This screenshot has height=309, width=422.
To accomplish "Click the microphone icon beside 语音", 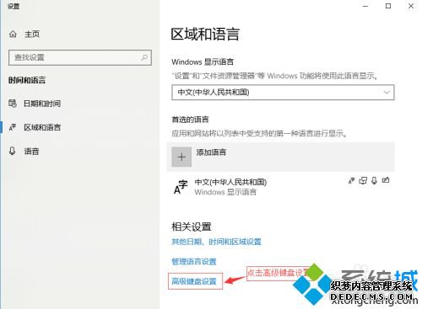I will click(x=12, y=151).
